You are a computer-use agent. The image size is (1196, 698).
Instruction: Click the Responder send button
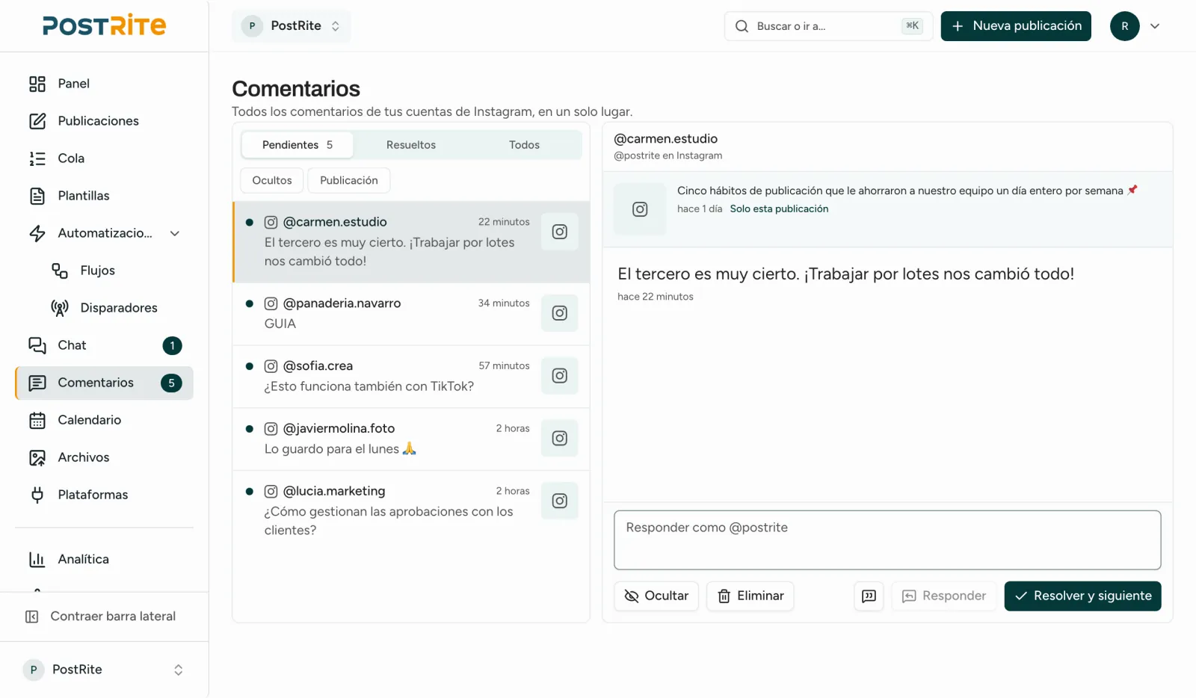(x=945, y=596)
